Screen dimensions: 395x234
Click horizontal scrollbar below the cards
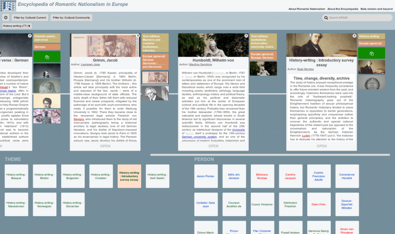point(270,155)
